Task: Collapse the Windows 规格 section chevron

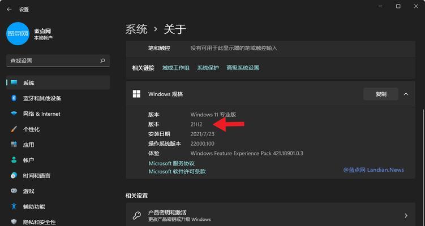Action: [x=406, y=94]
